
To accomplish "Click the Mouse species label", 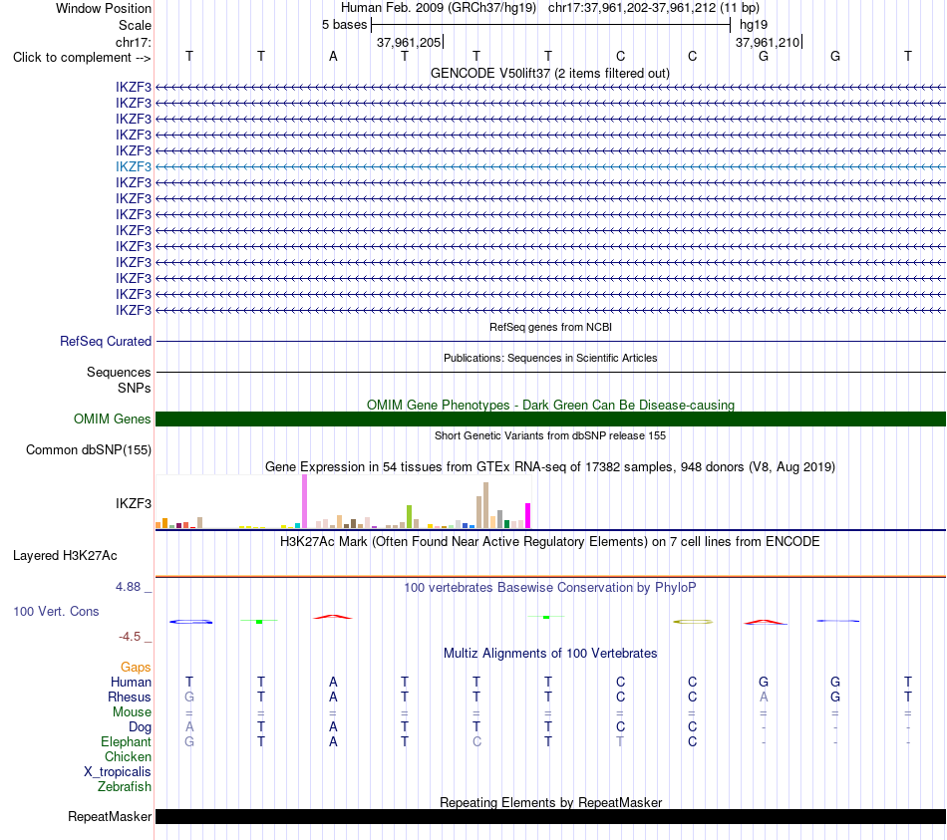I will (132, 712).
